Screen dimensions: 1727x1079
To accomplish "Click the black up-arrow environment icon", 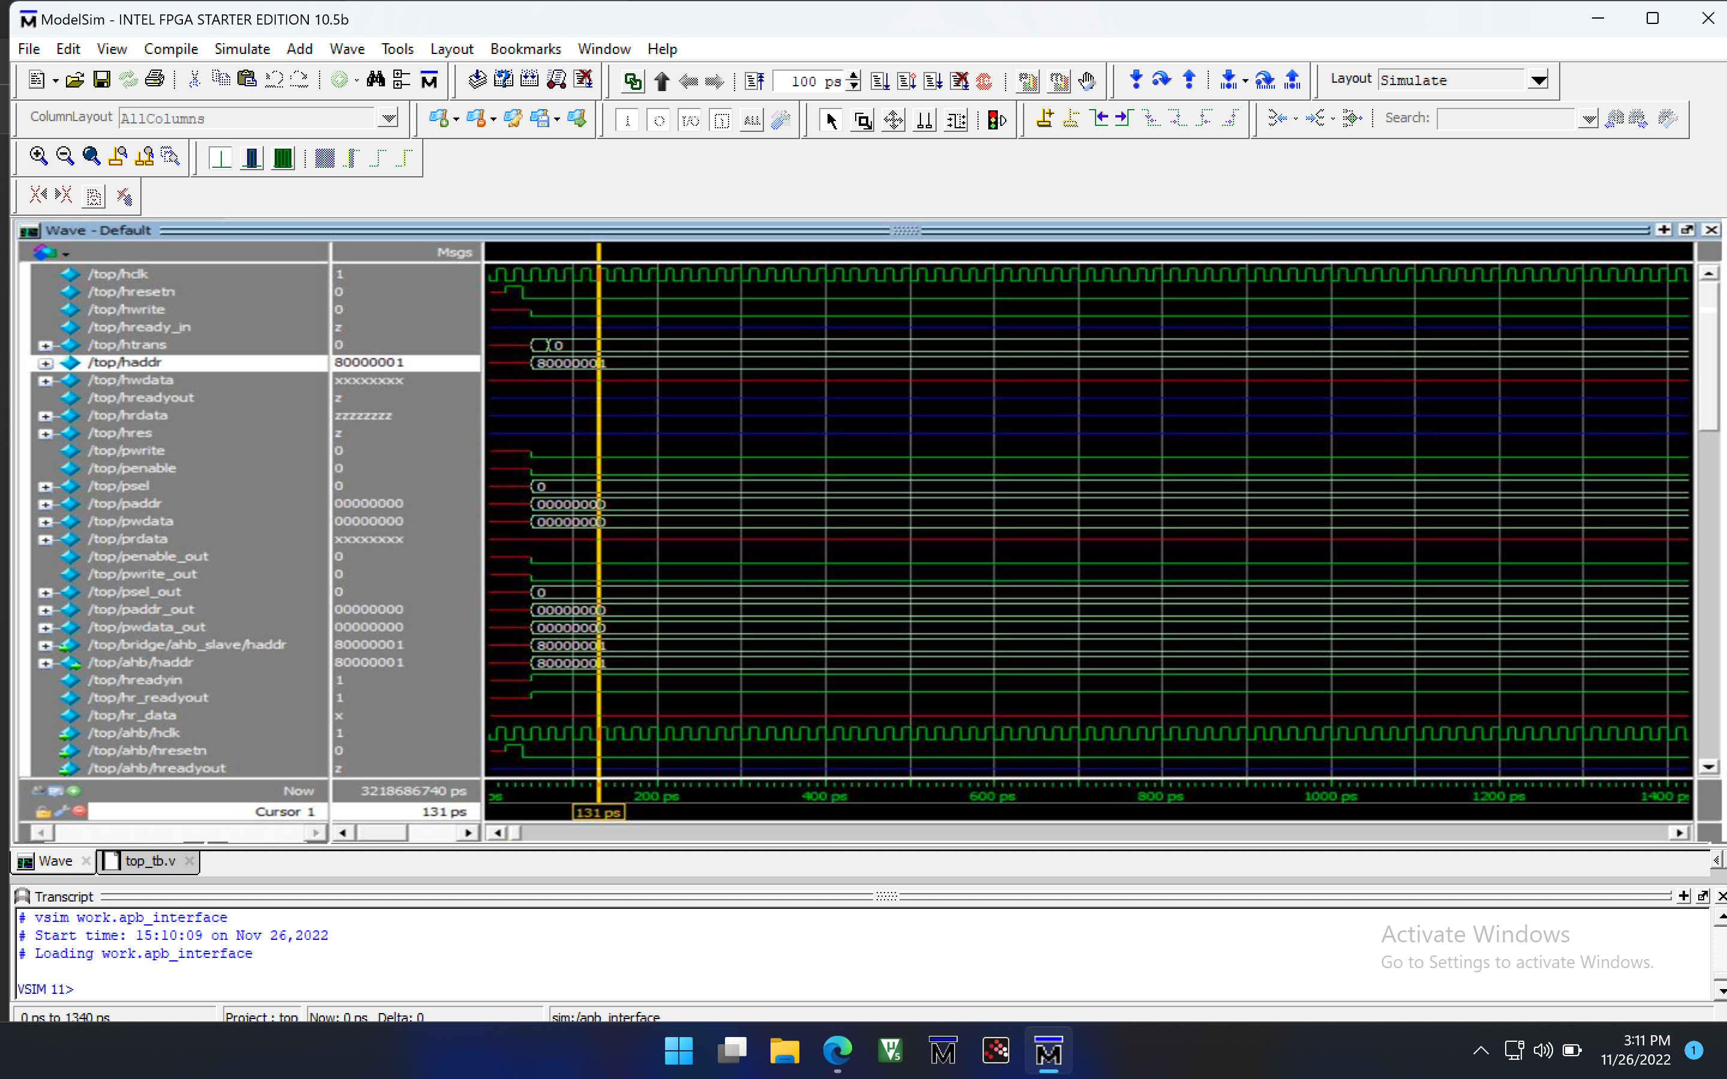I will pyautogui.click(x=661, y=81).
